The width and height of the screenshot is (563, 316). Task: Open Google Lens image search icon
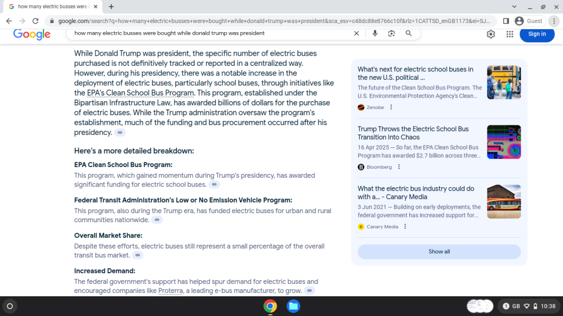point(391,33)
